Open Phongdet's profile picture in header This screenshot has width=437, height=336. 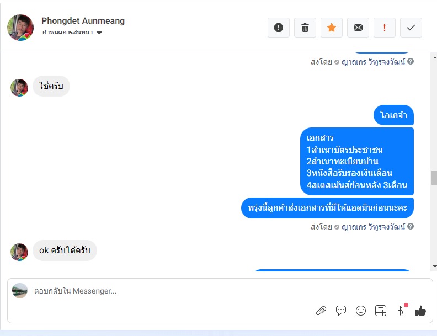tap(20, 28)
